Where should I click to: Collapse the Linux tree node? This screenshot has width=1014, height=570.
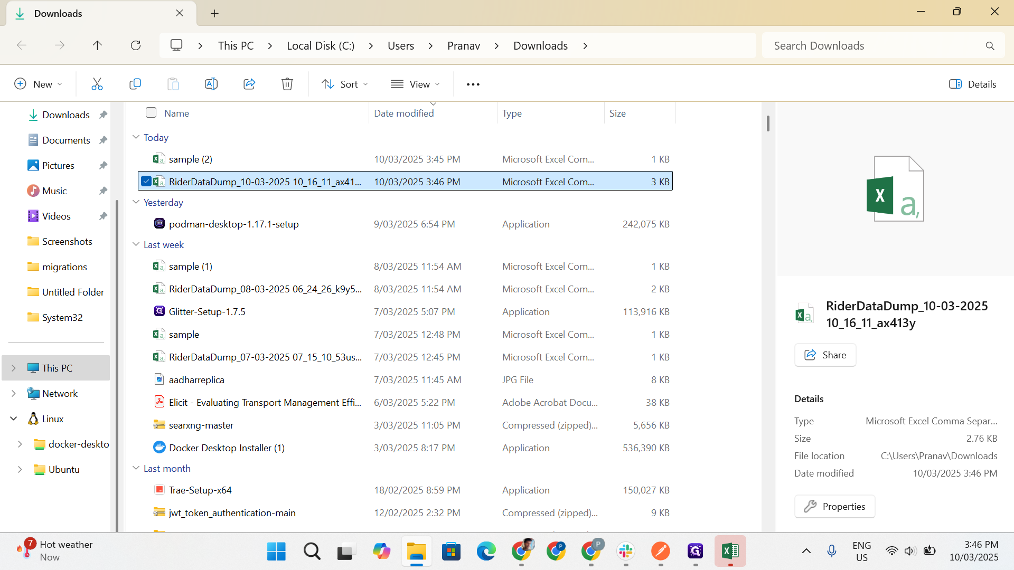tap(14, 419)
